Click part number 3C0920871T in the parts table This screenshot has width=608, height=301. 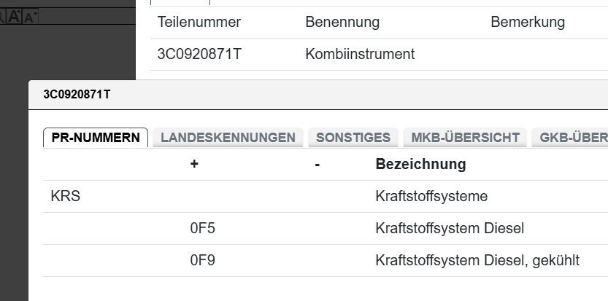tap(199, 54)
